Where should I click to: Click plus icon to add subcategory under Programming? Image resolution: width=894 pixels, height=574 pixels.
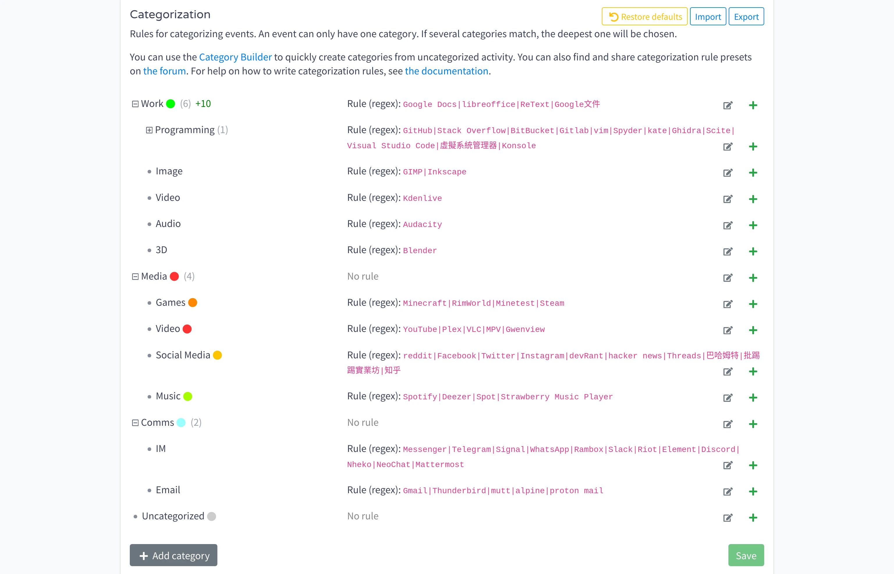click(x=753, y=146)
